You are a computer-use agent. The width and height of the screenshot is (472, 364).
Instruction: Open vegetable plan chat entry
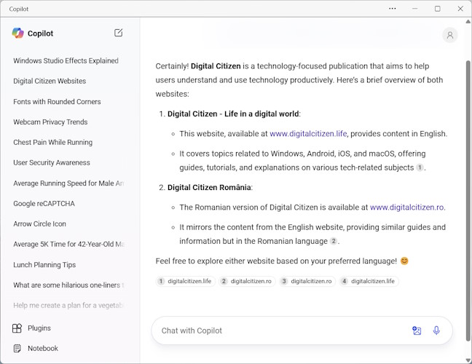(x=68, y=305)
